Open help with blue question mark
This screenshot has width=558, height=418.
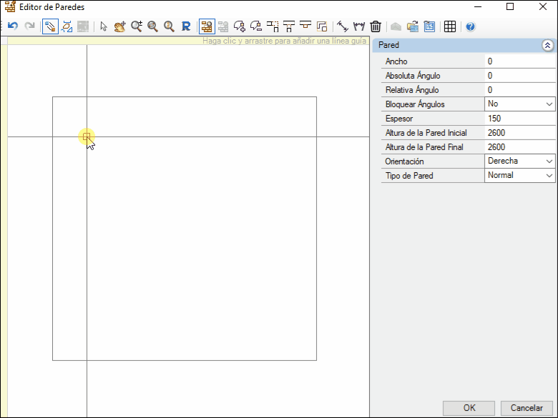click(x=471, y=26)
